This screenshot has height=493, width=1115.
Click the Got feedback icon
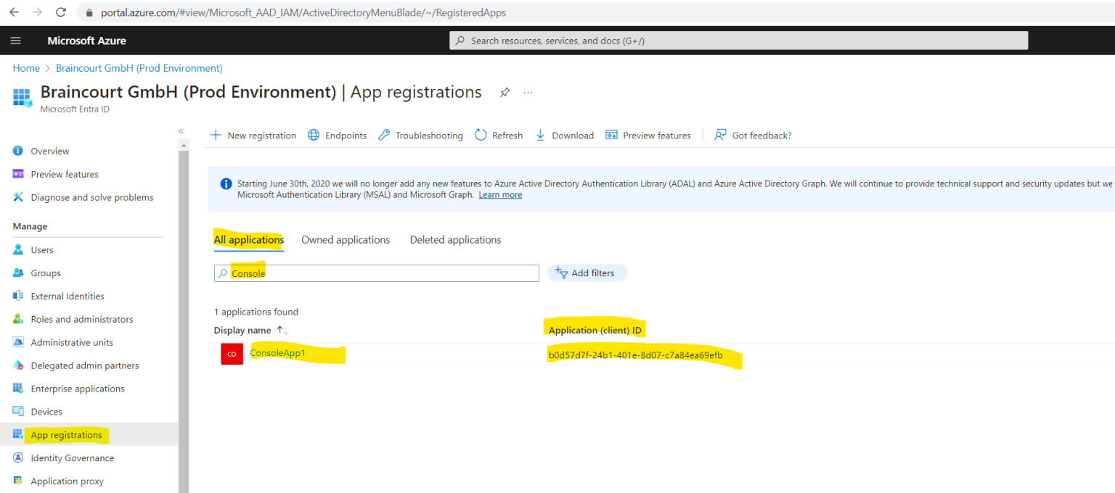click(752, 135)
